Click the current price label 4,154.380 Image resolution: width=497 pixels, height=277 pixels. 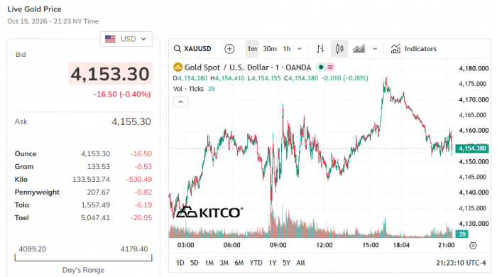(472, 148)
